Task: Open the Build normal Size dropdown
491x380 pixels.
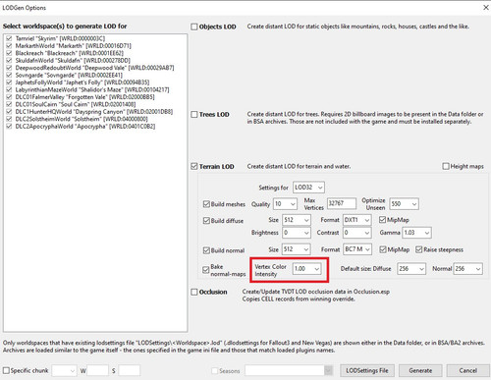Action: (297, 249)
